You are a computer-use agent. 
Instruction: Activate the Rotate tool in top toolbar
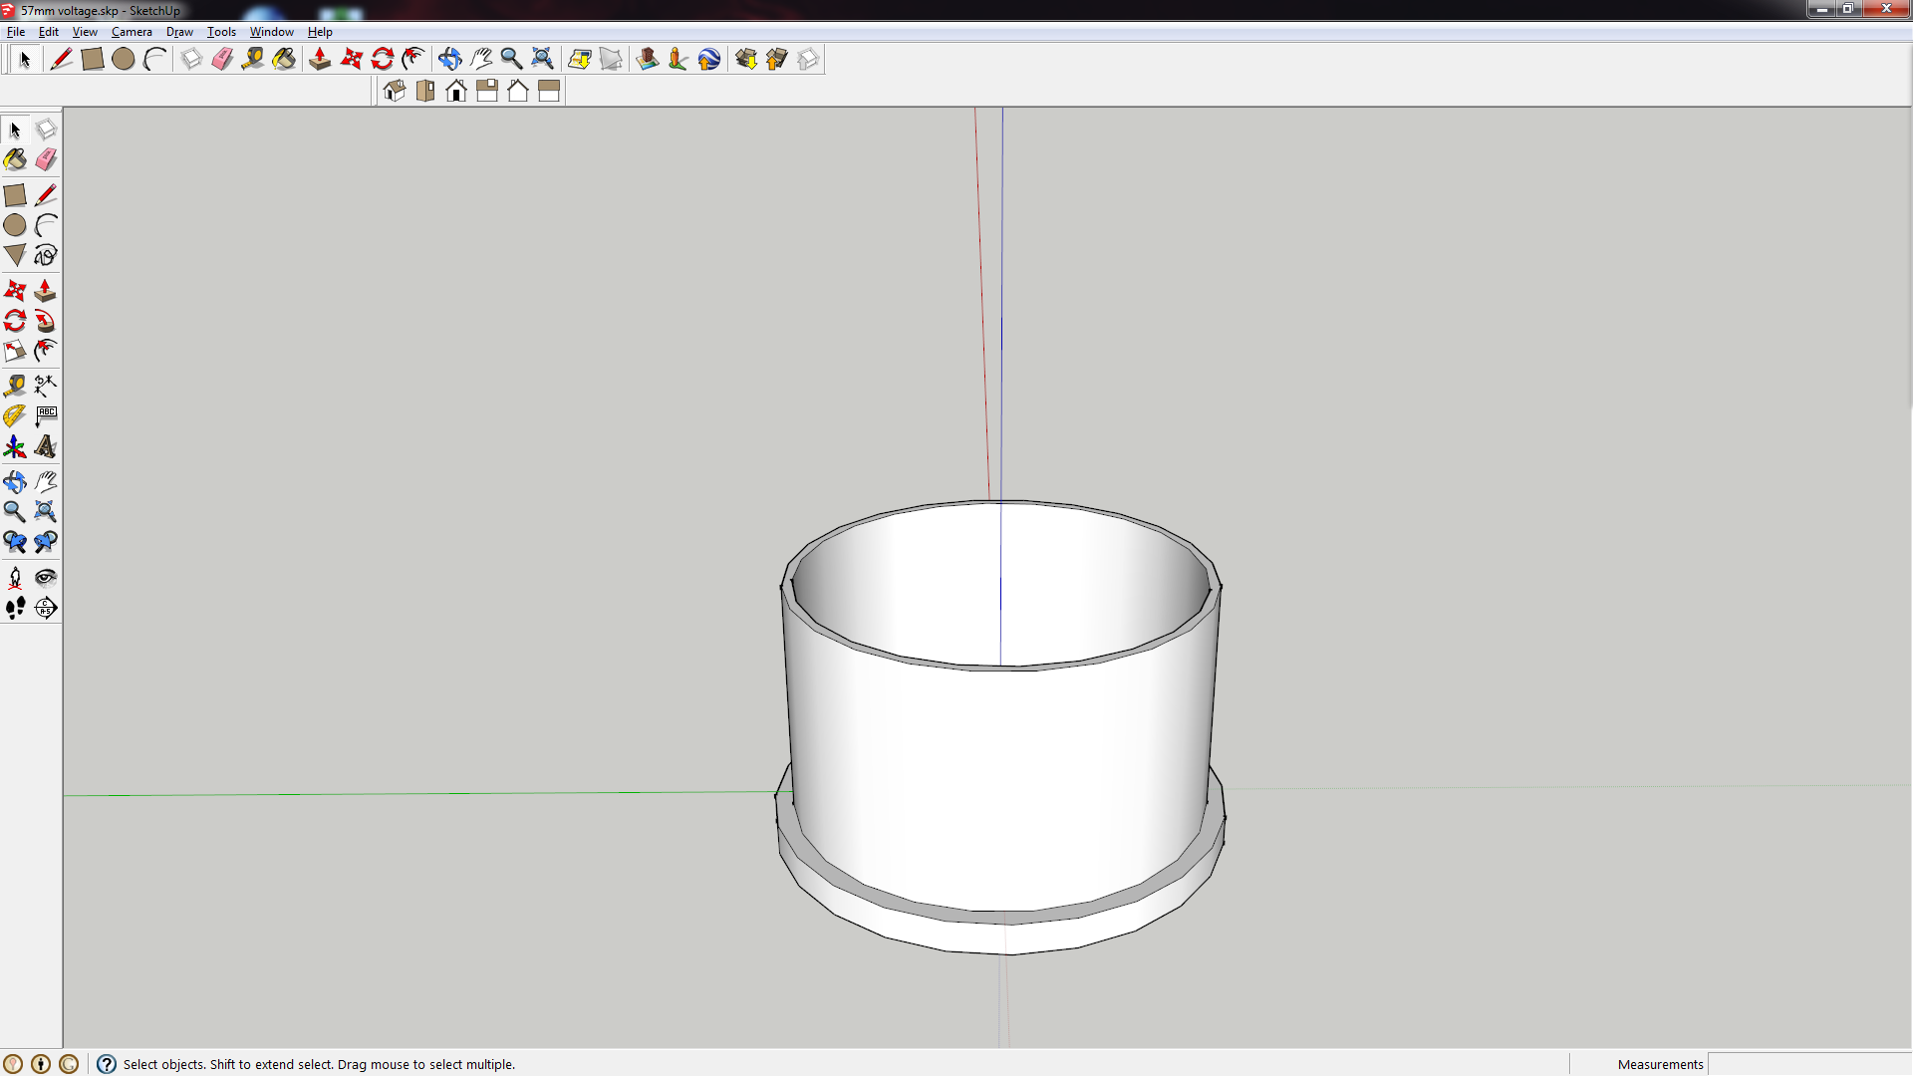[383, 60]
